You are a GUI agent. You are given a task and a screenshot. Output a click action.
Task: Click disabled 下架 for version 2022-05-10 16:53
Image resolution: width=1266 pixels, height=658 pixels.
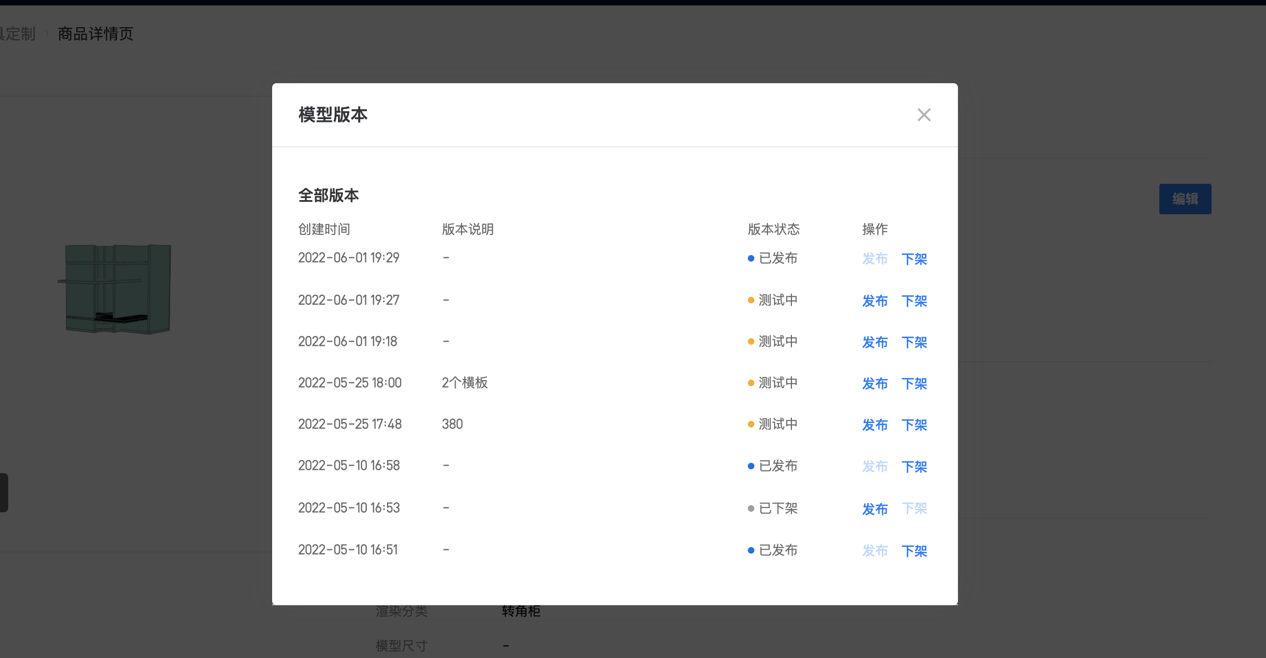tap(914, 508)
